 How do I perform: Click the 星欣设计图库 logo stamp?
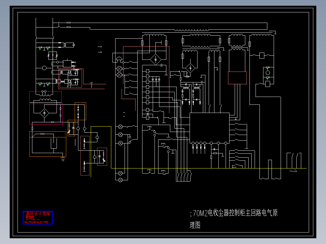37,218
